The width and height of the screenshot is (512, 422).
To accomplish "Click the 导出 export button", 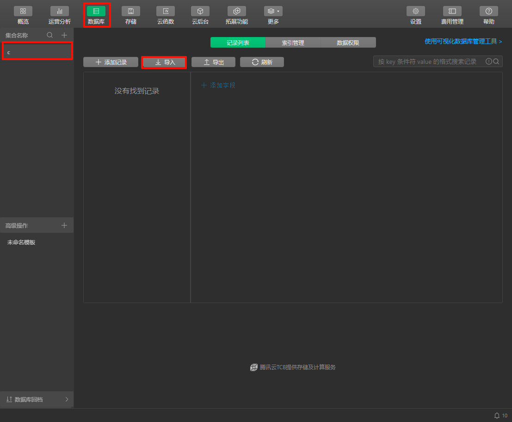I will pos(214,62).
